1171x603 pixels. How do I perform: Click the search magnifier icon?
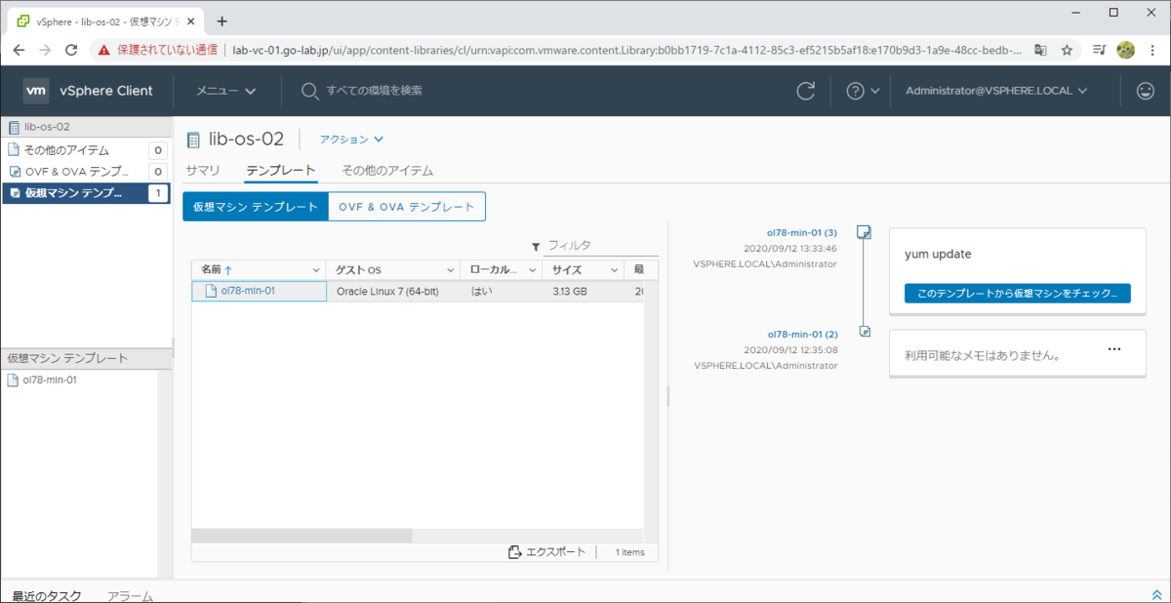[x=309, y=91]
